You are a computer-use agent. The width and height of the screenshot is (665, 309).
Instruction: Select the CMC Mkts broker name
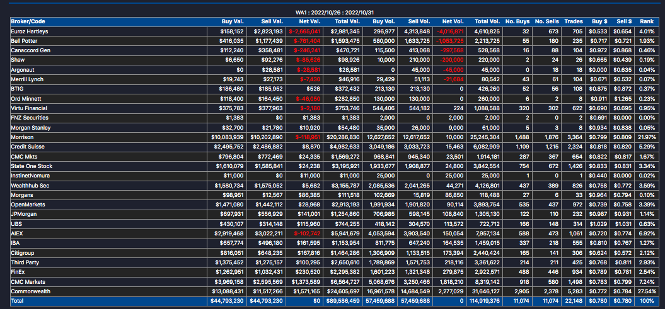(x=25, y=156)
